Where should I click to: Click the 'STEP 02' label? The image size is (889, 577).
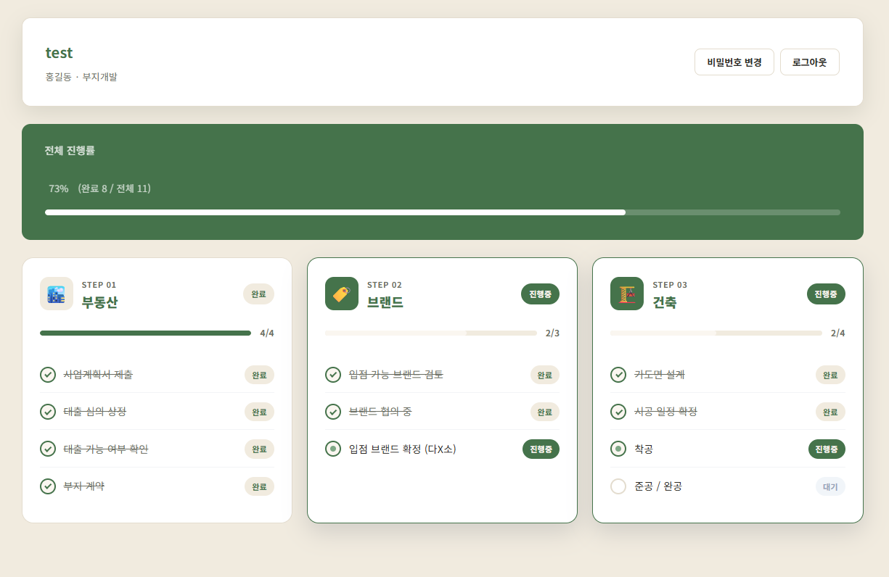[385, 285]
